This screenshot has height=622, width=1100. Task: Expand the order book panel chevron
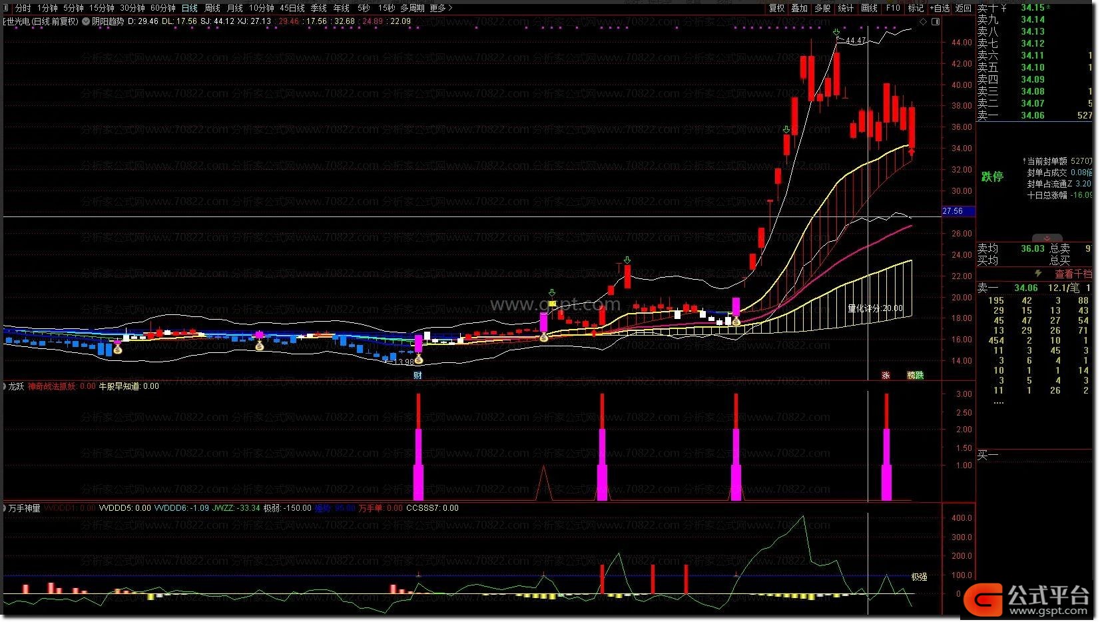coord(1047,238)
